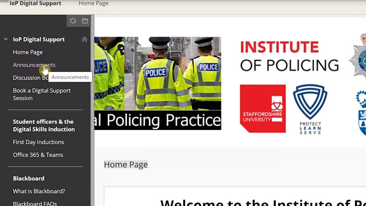Screen dimensions: 366x206
Task: Select Office 365 & Teams link
Action: [38, 155]
